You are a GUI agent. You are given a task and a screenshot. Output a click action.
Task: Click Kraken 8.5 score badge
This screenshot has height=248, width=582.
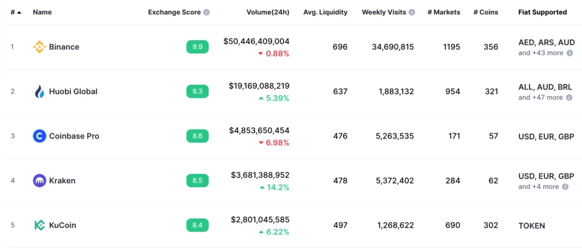click(x=197, y=180)
